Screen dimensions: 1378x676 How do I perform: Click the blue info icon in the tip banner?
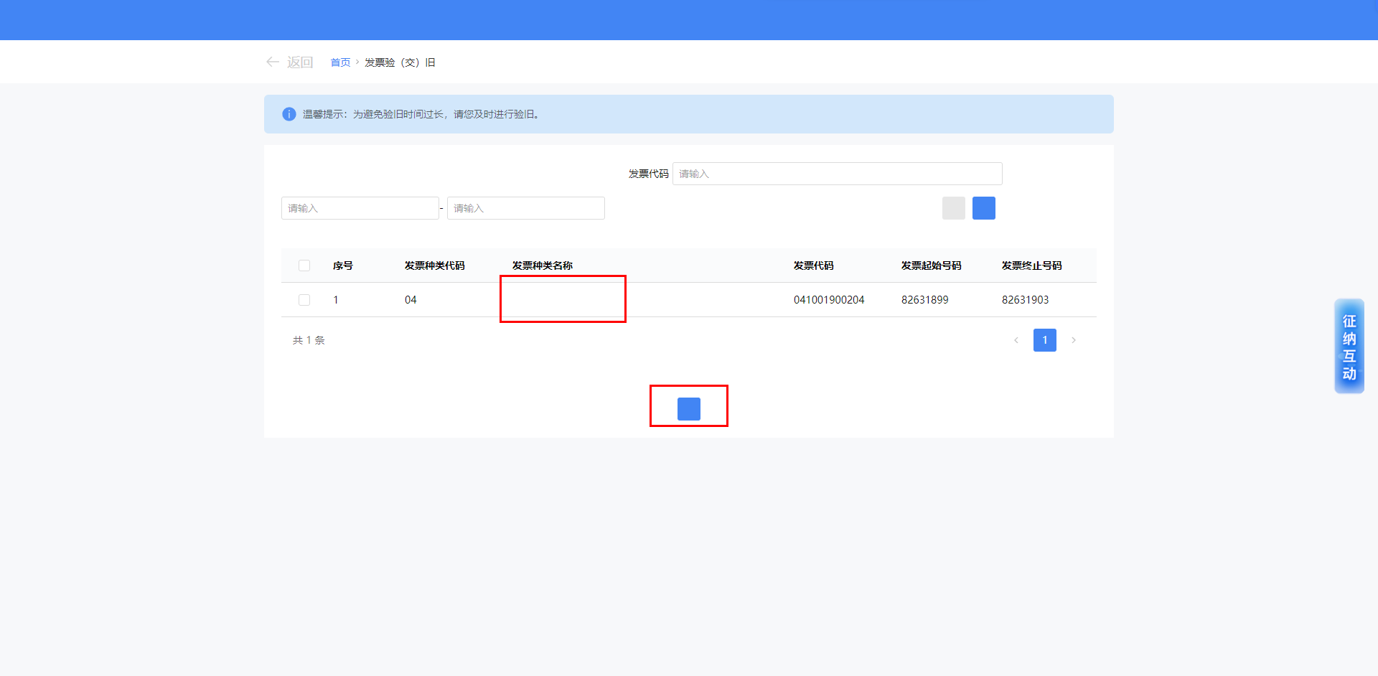click(x=289, y=114)
